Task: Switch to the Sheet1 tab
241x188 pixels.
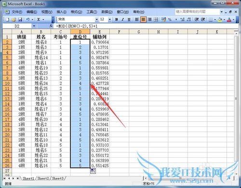Action: coord(28,178)
